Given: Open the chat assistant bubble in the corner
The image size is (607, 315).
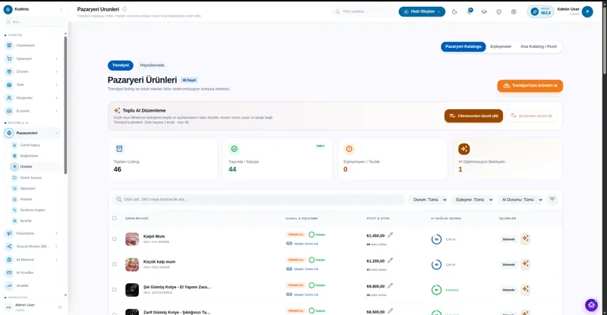Looking at the screenshot, I should point(591,305).
